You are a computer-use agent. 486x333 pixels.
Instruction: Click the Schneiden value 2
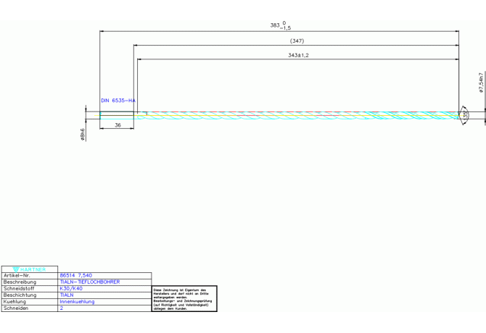[x=62, y=308]
